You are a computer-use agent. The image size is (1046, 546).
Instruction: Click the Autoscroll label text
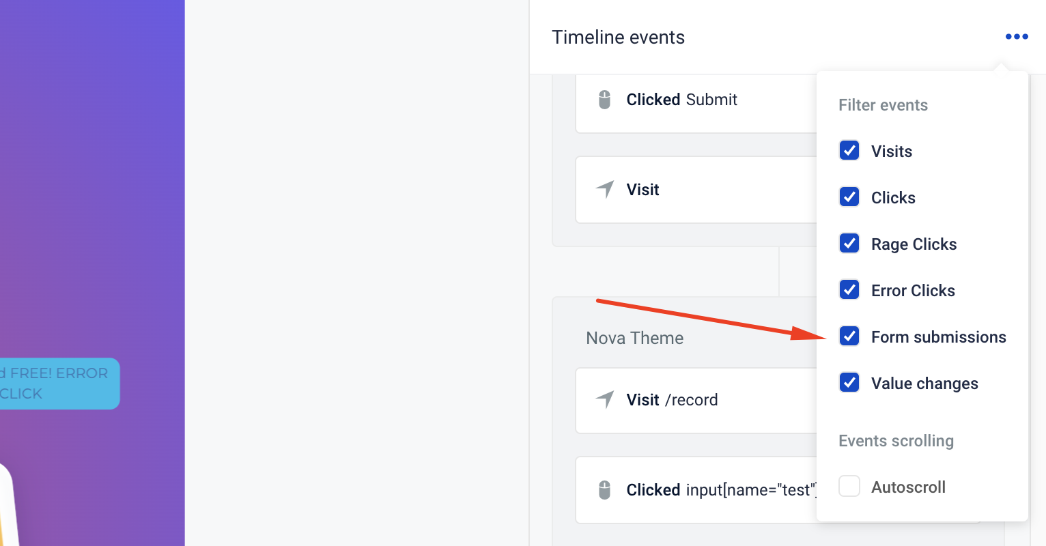pyautogui.click(x=908, y=487)
